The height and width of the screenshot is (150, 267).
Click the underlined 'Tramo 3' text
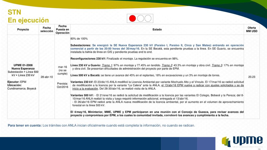pyautogui.click(x=217, y=65)
